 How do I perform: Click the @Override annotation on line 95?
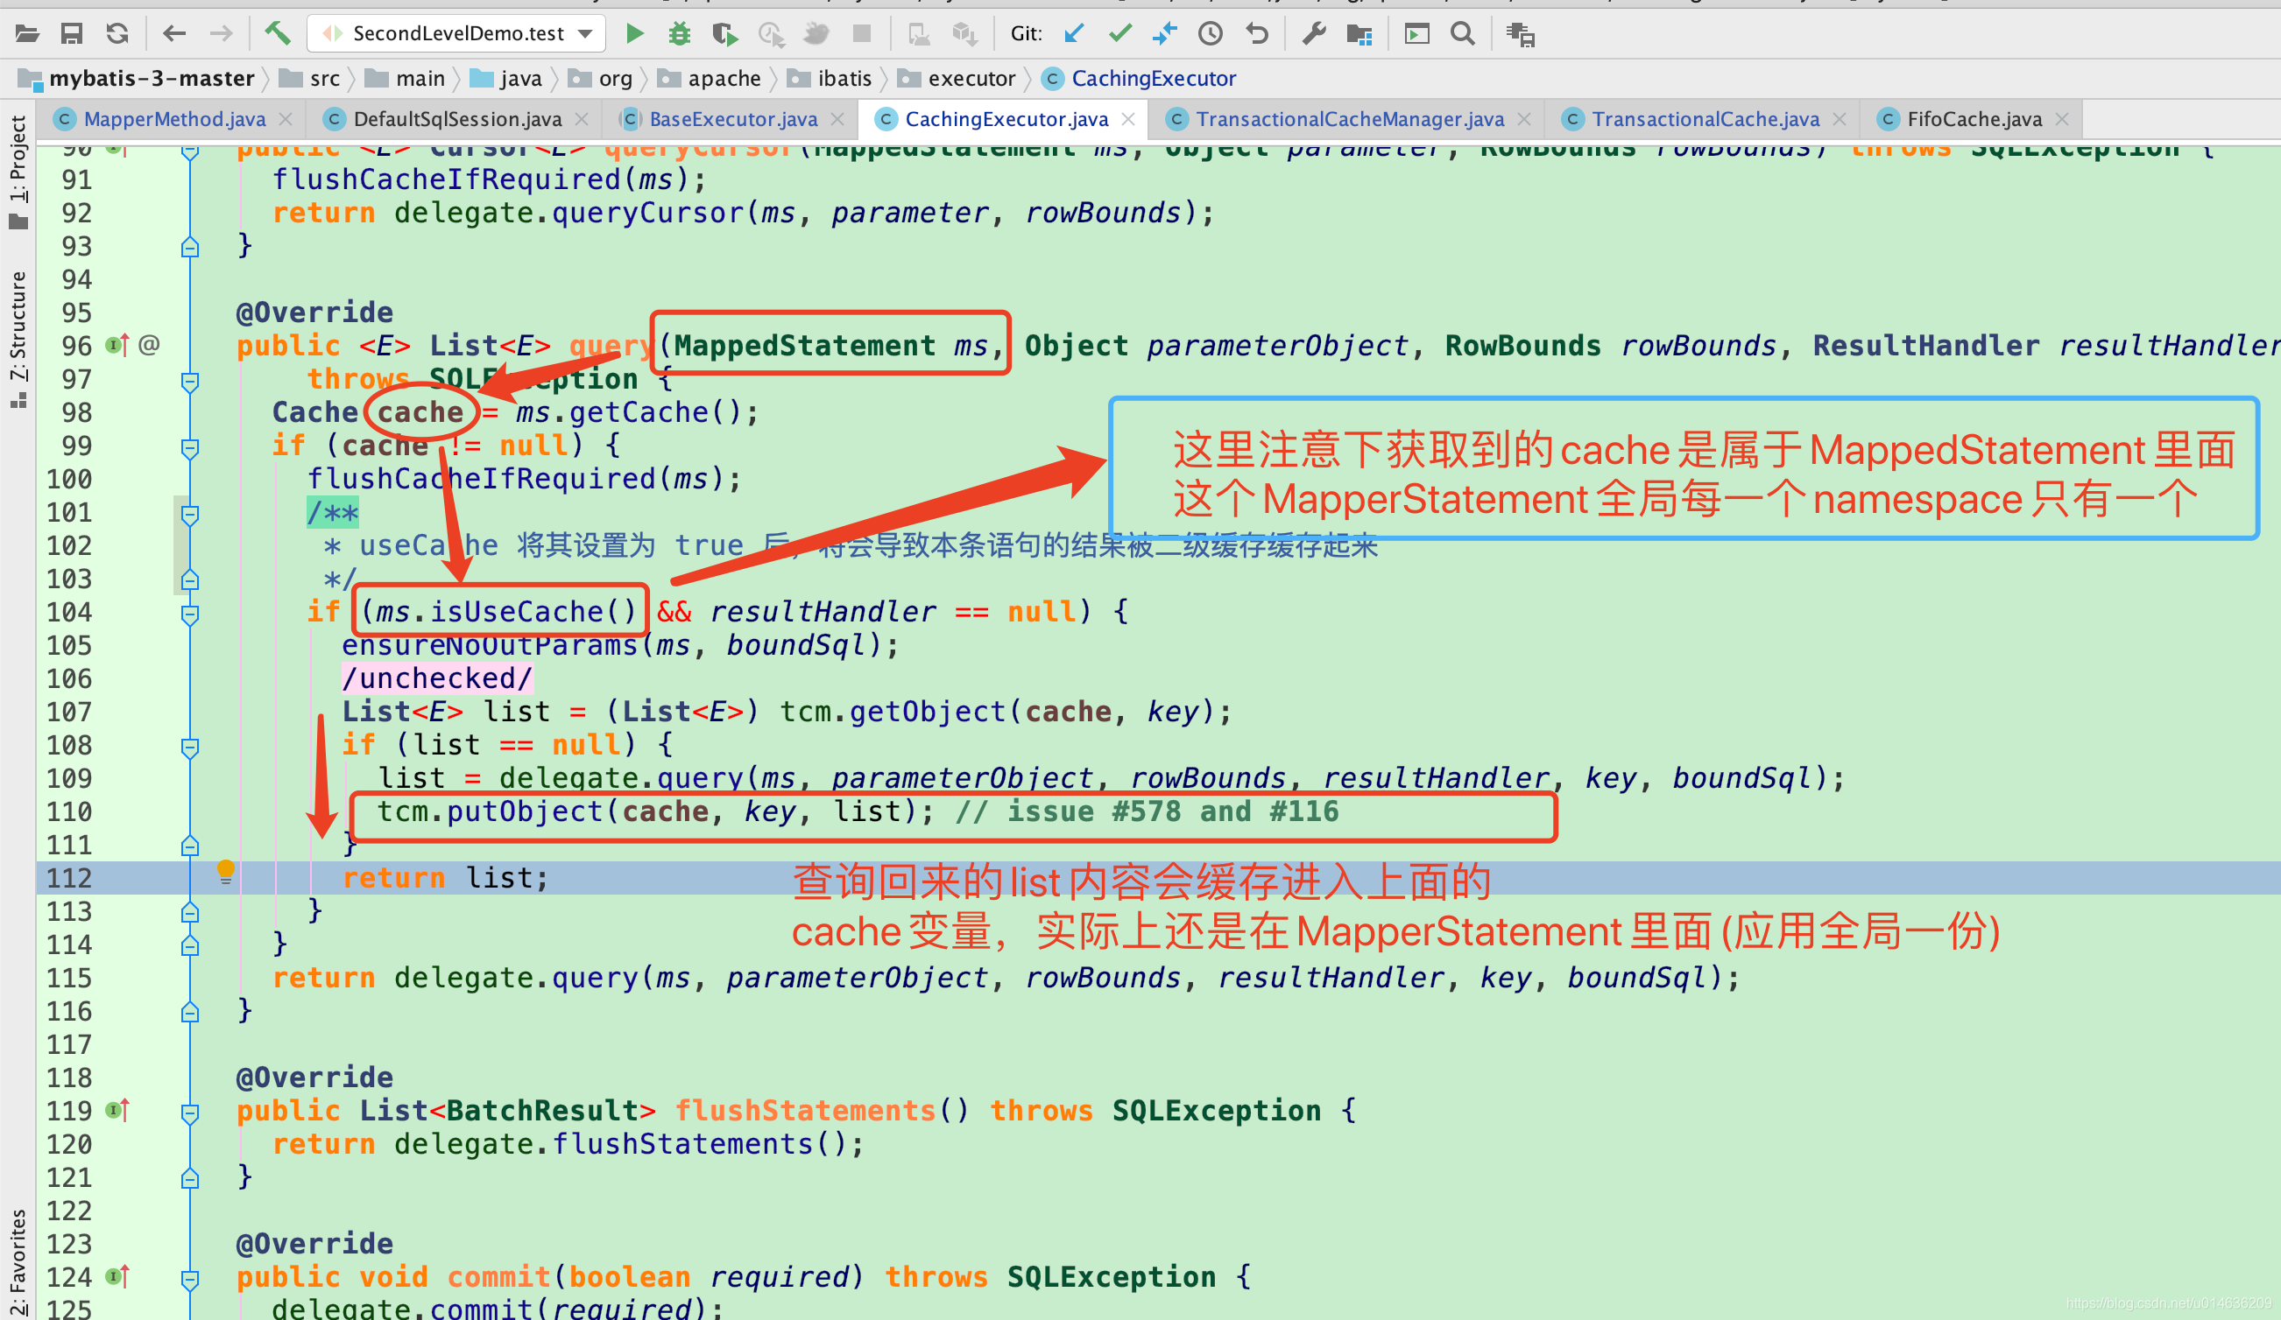point(314,312)
